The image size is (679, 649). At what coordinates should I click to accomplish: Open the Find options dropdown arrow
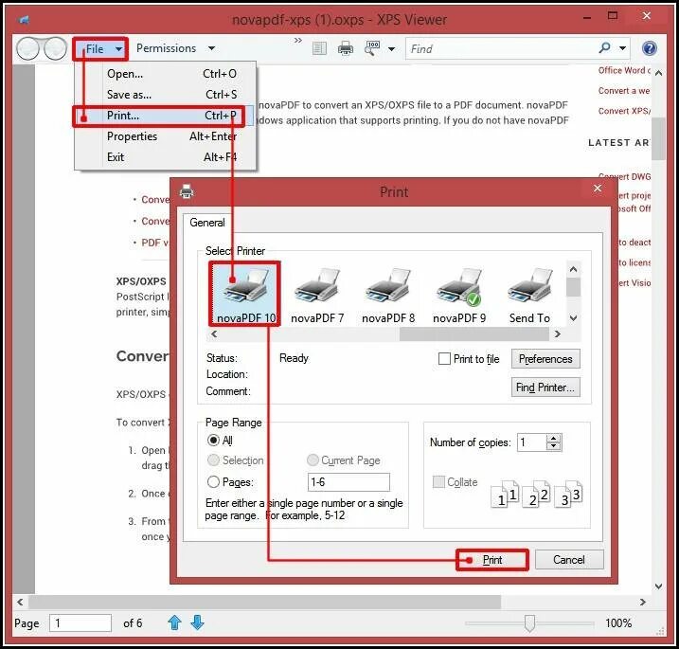(623, 48)
